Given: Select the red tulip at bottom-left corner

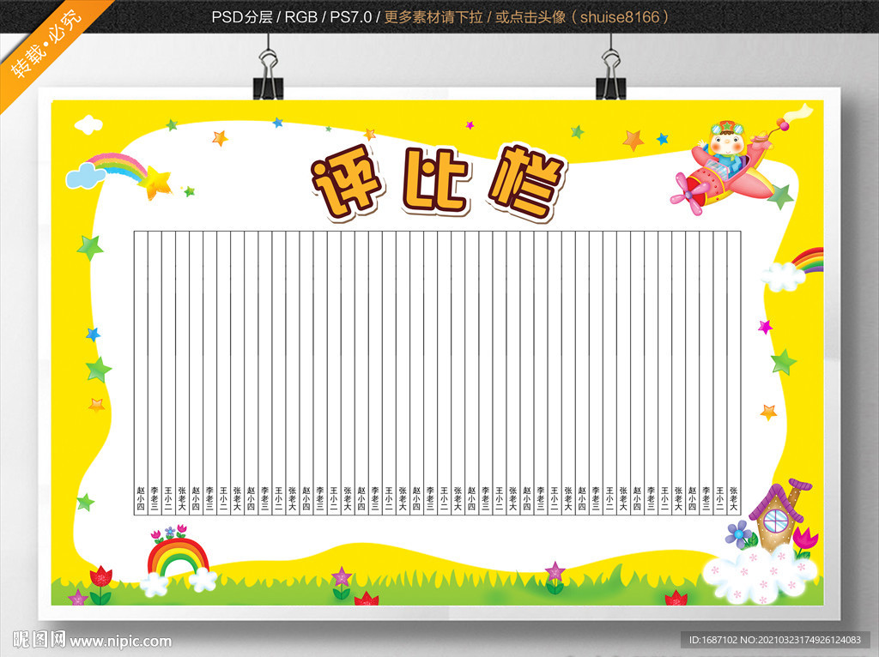Looking at the screenshot, I should click(x=101, y=585).
